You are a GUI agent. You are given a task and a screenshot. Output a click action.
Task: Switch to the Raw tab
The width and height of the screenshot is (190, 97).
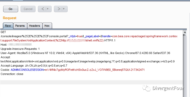coord(8,26)
